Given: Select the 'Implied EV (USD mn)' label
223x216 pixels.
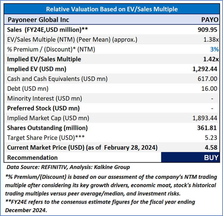Looking at the screenshot, I should (37, 69).
